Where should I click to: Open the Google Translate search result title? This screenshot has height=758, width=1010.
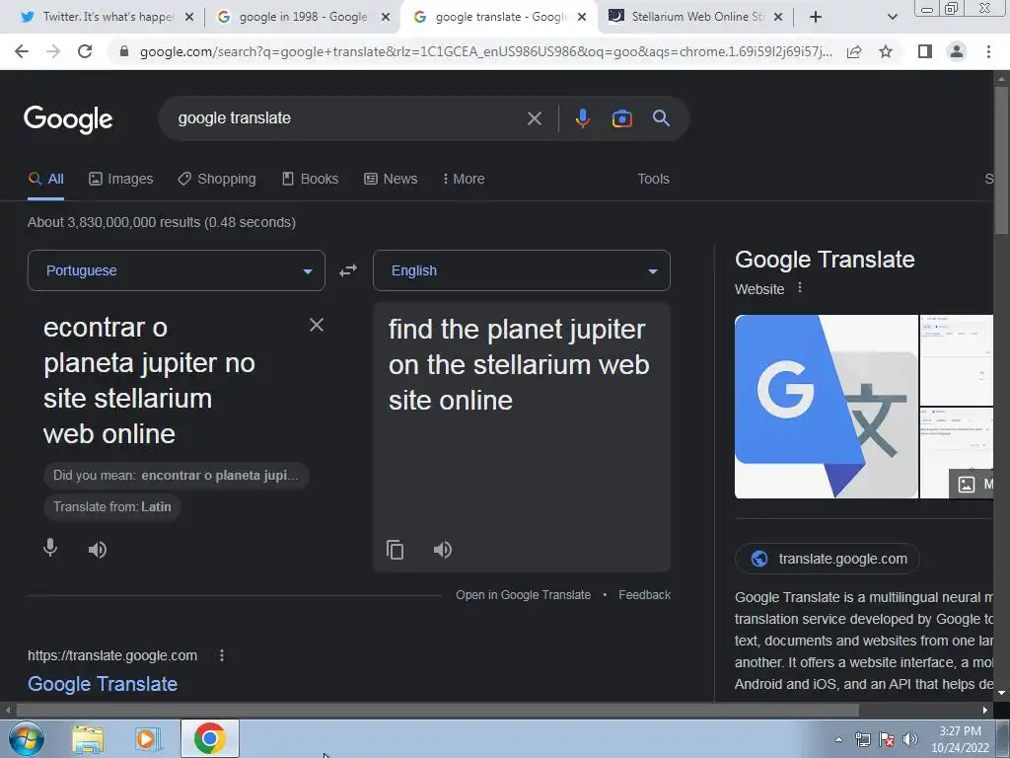coord(103,684)
